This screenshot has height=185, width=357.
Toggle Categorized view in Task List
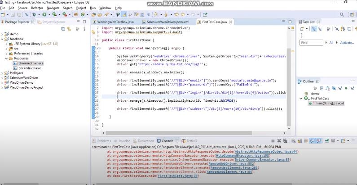(x=314, y=29)
